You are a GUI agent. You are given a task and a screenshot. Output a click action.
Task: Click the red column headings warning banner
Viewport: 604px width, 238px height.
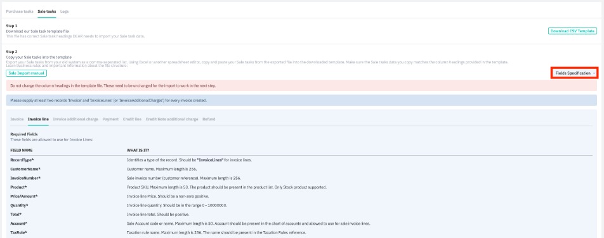click(301, 85)
